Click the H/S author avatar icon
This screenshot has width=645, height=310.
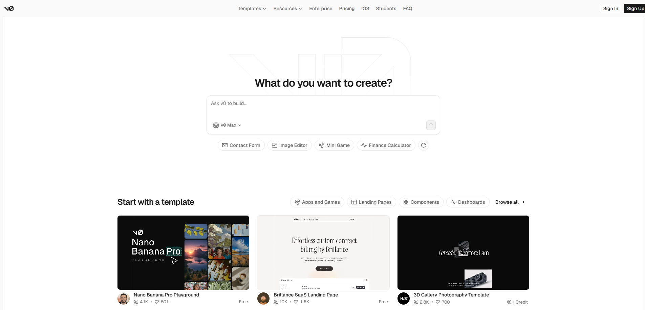point(403,298)
